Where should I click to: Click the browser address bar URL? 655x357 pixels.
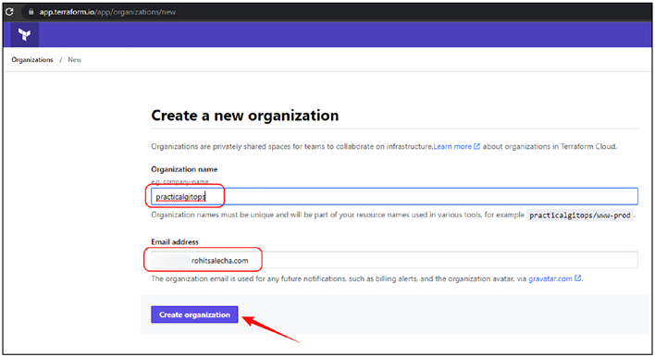point(107,12)
